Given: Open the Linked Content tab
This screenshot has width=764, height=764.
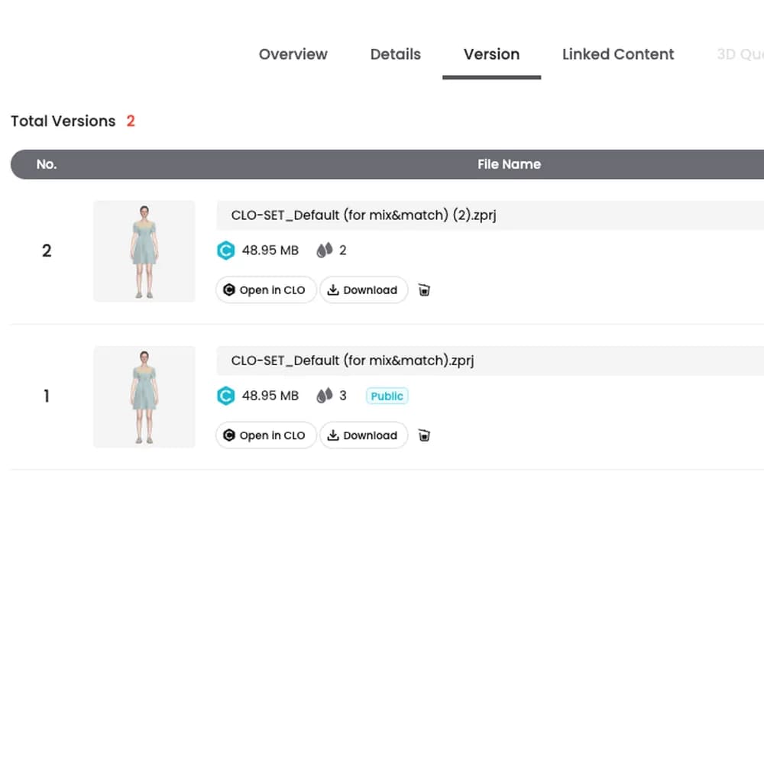Looking at the screenshot, I should (x=618, y=54).
